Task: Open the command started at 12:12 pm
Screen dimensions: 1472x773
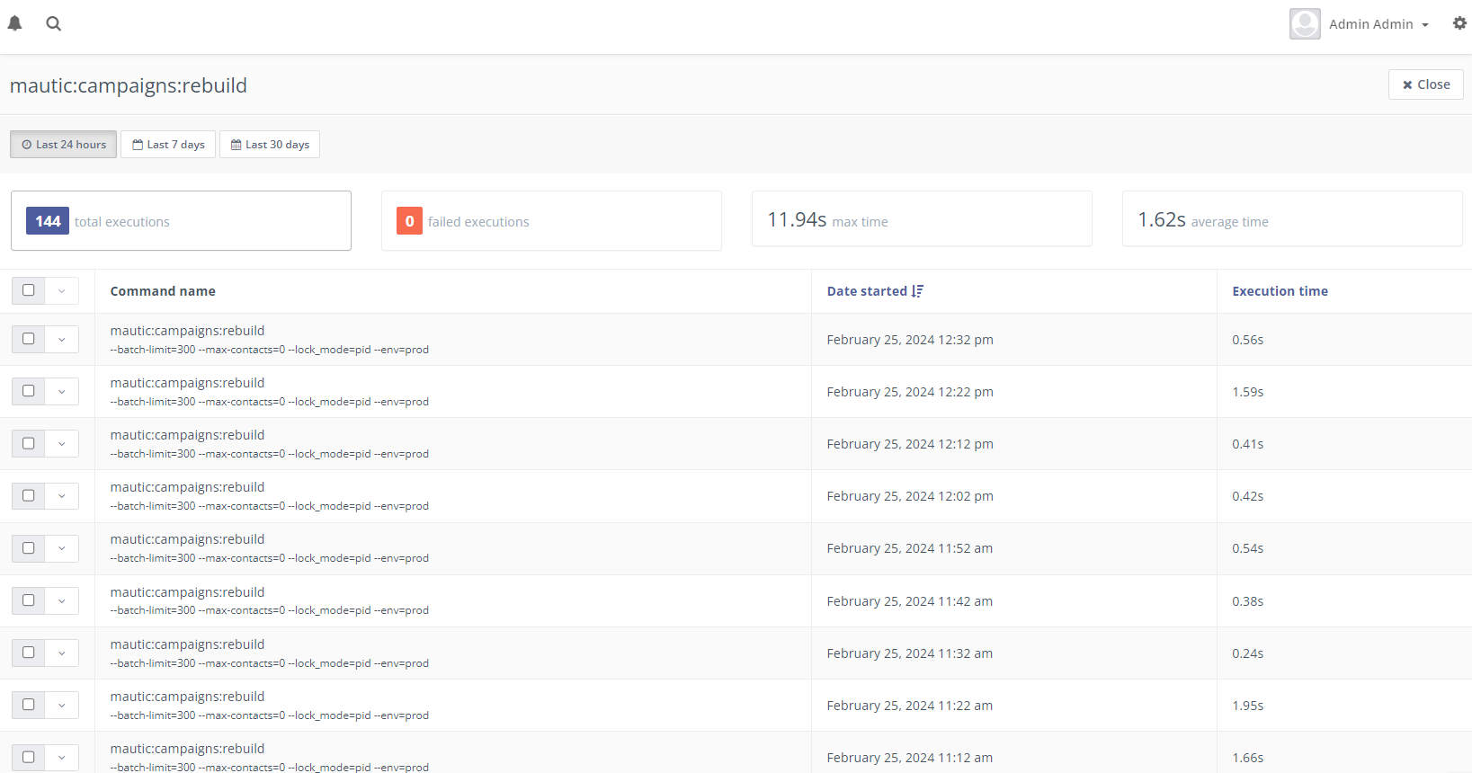Action: [187, 435]
